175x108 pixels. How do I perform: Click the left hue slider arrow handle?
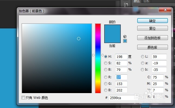coord(93,55)
